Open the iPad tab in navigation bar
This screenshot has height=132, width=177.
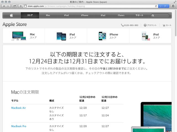[103, 15]
